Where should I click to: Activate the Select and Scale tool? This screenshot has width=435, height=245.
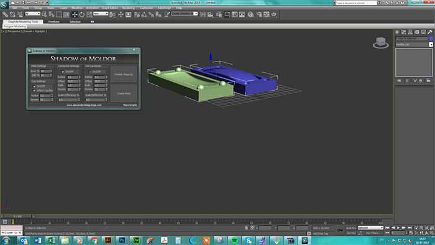(x=89, y=14)
